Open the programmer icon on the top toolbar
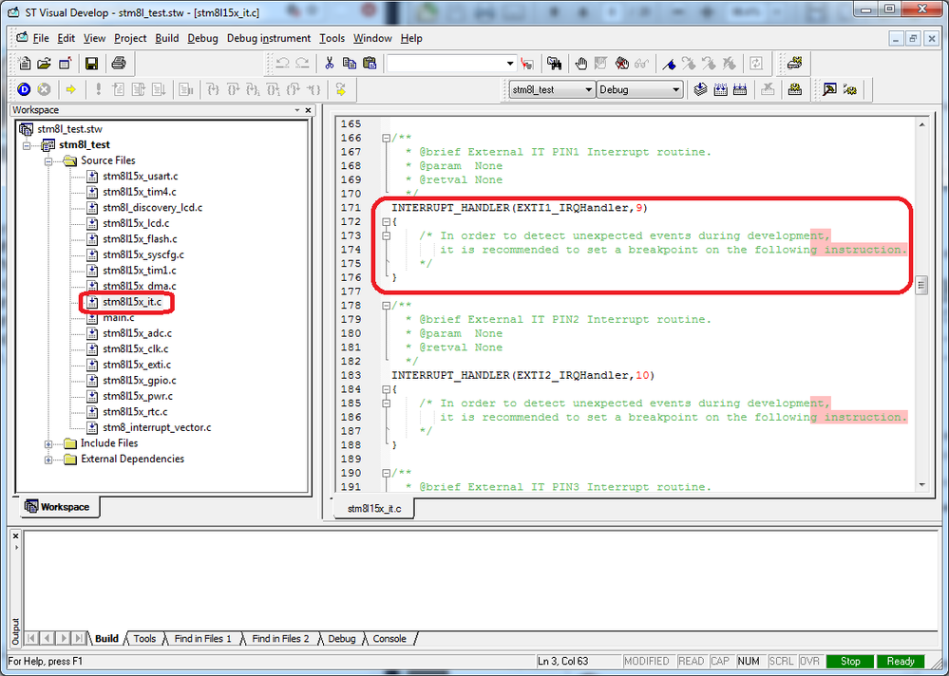The image size is (949, 676). (795, 64)
